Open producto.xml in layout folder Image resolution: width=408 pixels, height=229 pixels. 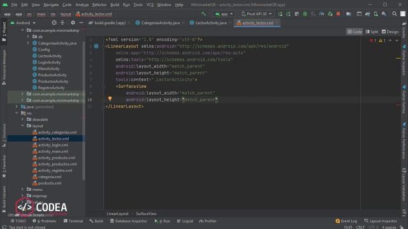click(x=50, y=183)
